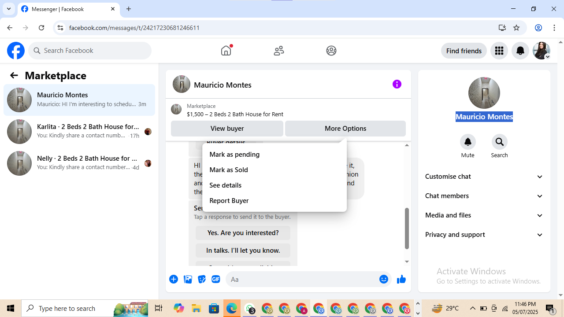View site information icon in address bar
Image resolution: width=564 pixels, height=317 pixels.
pyautogui.click(x=60, y=28)
